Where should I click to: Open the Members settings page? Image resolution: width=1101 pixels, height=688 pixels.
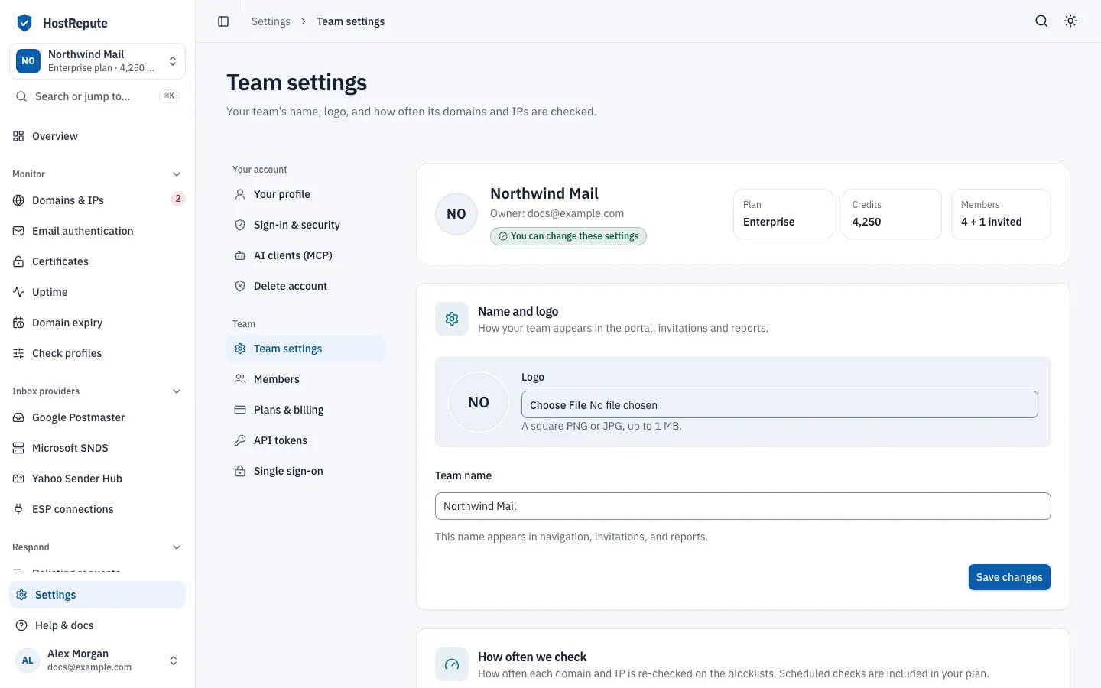click(x=306, y=379)
